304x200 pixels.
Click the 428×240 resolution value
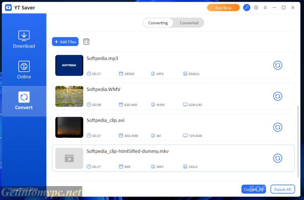pyautogui.click(x=195, y=105)
